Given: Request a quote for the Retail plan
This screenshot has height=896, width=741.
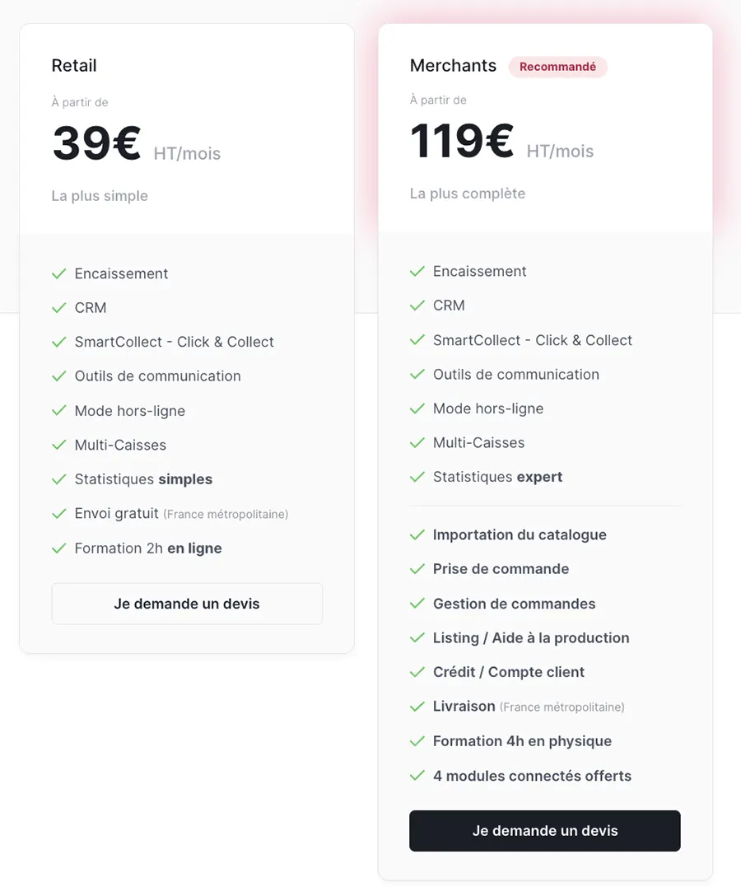Looking at the screenshot, I should 187,604.
